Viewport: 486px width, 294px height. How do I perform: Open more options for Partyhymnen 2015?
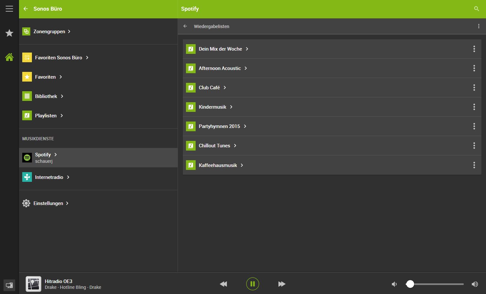(x=474, y=126)
